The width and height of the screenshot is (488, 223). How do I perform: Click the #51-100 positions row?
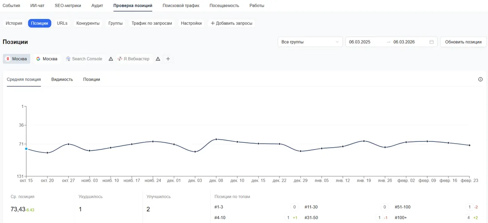click(x=437, y=207)
